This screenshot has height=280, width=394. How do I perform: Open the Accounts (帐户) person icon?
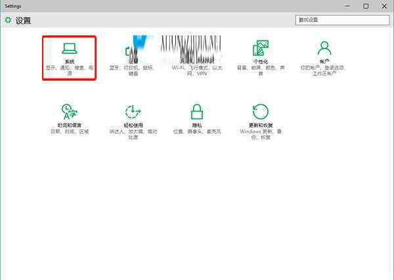point(324,49)
